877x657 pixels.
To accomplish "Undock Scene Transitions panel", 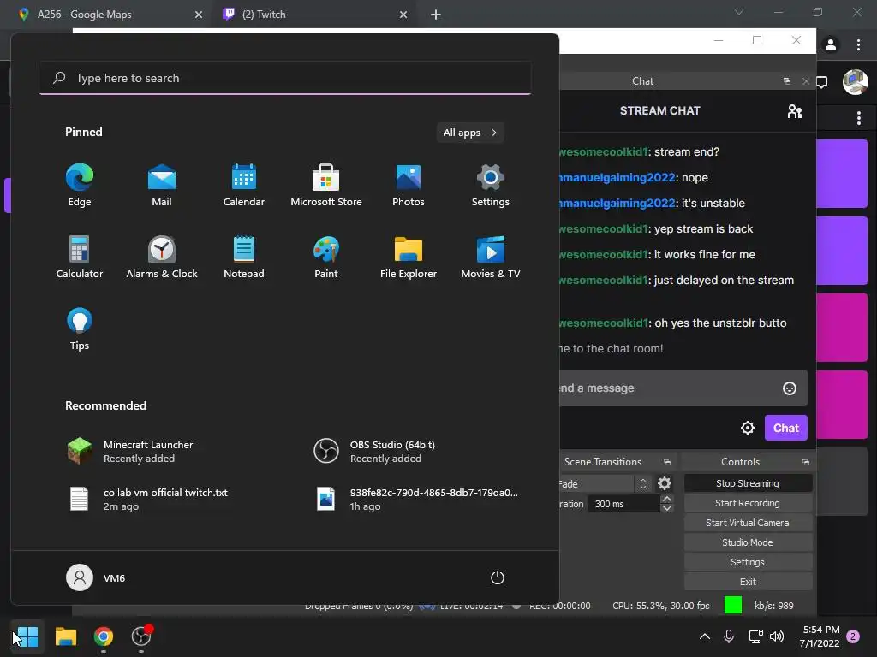I will pos(666,462).
